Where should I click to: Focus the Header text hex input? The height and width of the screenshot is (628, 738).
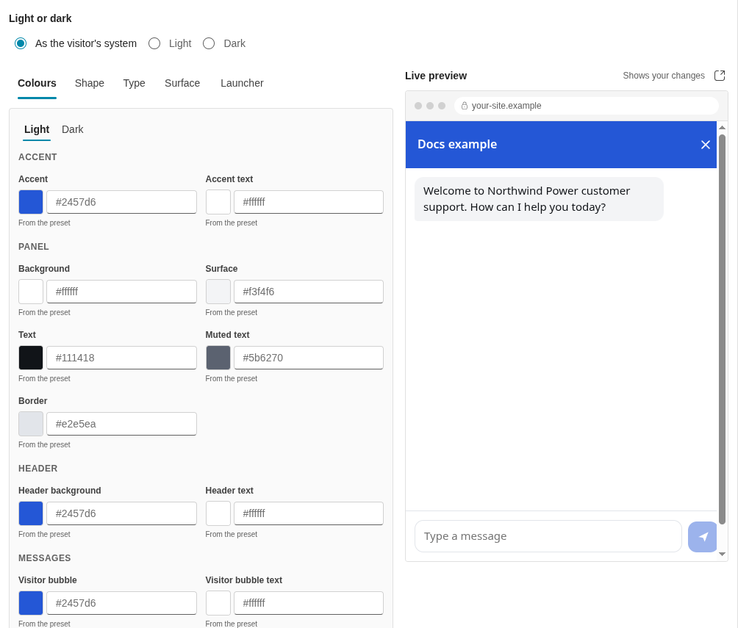(x=309, y=513)
